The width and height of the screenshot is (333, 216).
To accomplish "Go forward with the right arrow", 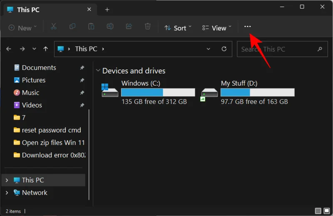I will pos(22,49).
